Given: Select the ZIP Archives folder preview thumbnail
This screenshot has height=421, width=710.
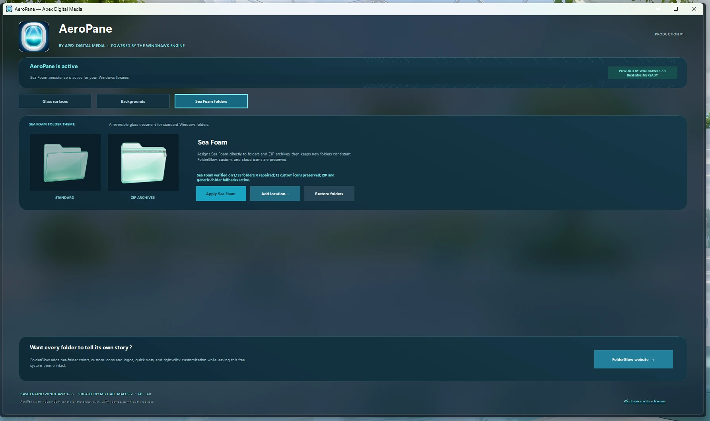Looking at the screenshot, I should (143, 162).
